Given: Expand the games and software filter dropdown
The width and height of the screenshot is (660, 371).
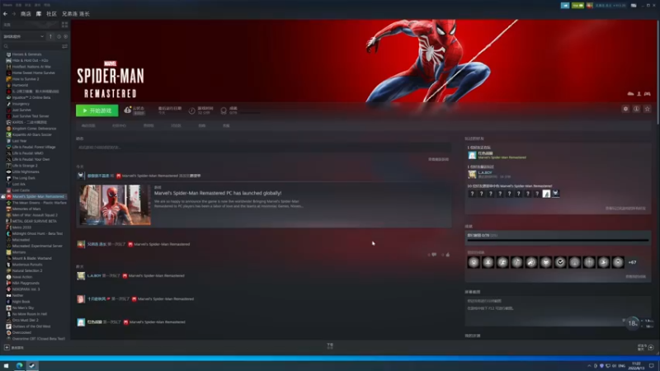Looking at the screenshot, I should 24,36.
